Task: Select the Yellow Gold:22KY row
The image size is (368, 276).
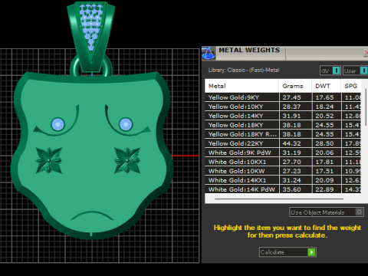Action: (283, 143)
